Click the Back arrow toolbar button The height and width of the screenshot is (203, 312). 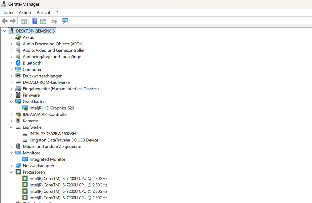tap(5, 21)
